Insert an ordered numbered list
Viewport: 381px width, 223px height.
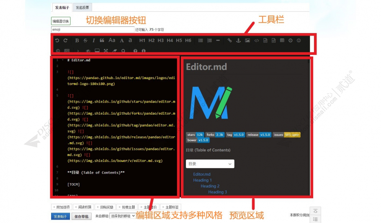tap(209, 41)
